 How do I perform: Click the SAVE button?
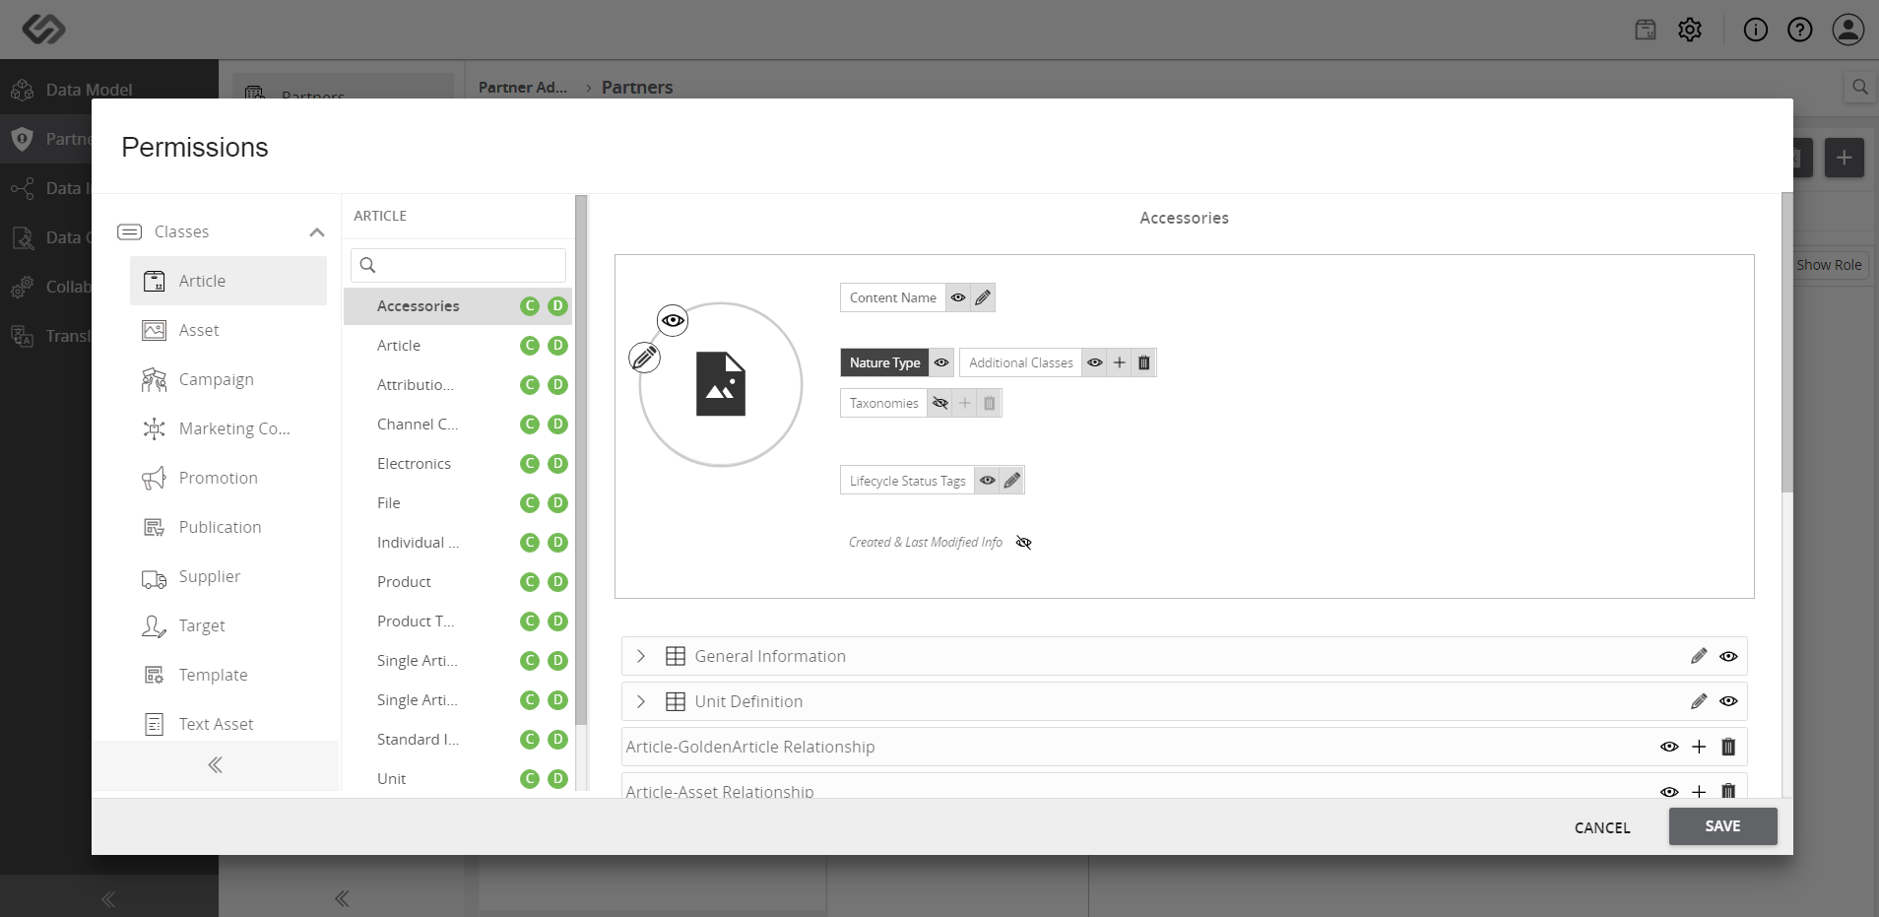tap(1723, 826)
